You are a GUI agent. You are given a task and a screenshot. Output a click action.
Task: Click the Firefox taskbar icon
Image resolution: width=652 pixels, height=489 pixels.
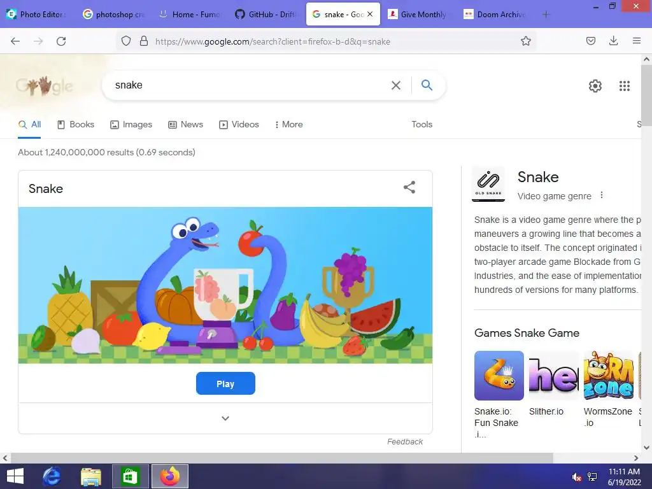pos(169,476)
